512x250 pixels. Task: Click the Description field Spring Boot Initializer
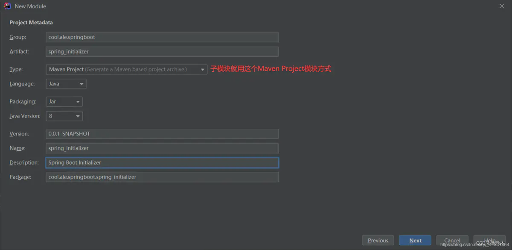pyautogui.click(x=162, y=162)
